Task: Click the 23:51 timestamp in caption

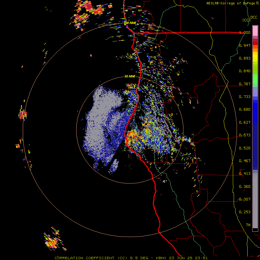Action: (x=201, y=258)
